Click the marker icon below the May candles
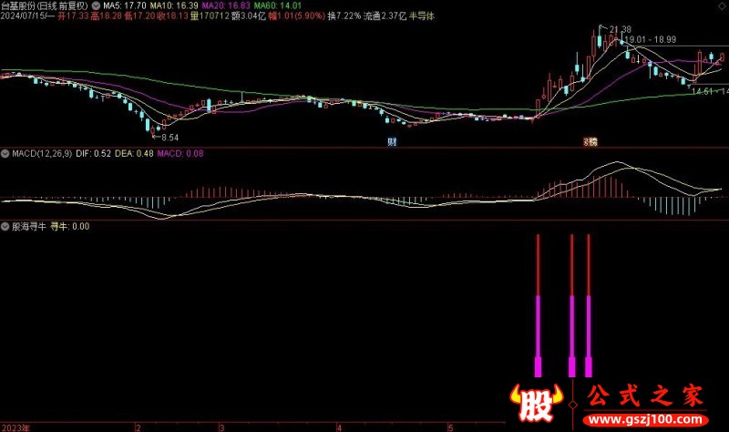 591,141
